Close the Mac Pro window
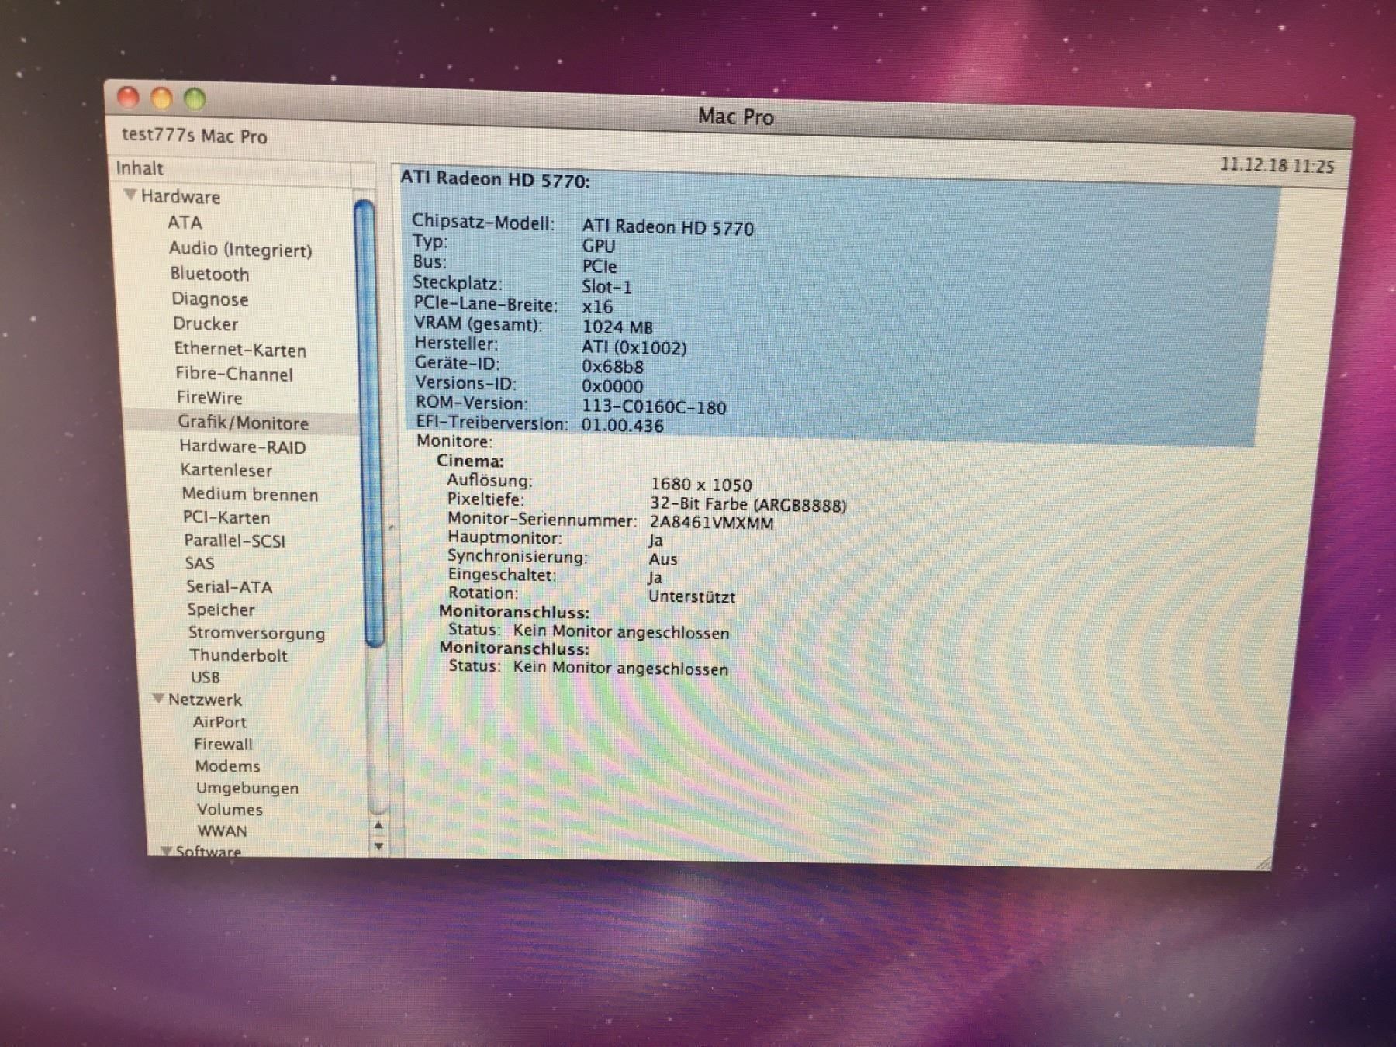Image resolution: width=1396 pixels, height=1047 pixels. point(128,97)
